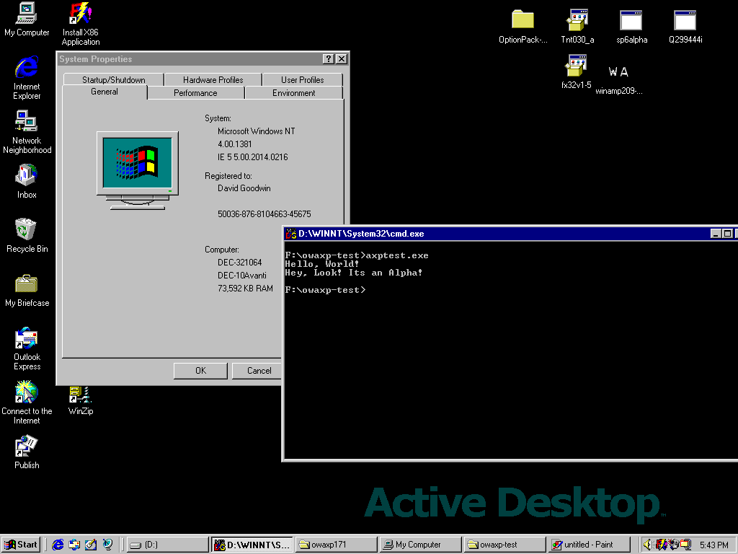Screen dimensions: 738x554
Task: Switch to untitled - Paint on taskbar
Action: coord(589,545)
